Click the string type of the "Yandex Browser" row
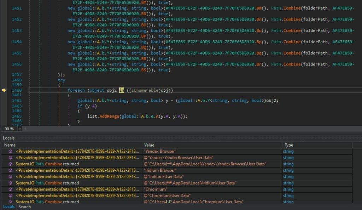 [288, 151]
